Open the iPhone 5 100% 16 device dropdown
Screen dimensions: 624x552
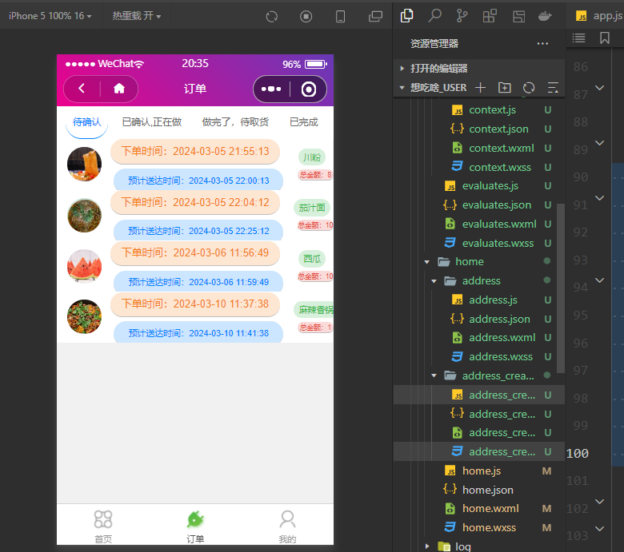(50, 16)
